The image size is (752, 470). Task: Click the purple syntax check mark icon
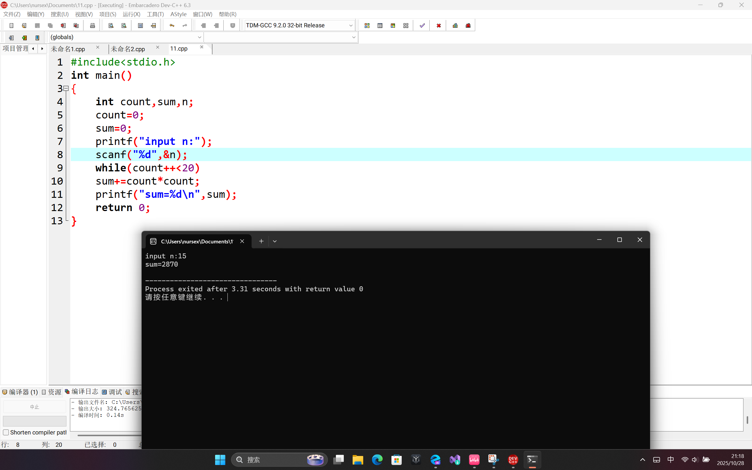pyautogui.click(x=422, y=26)
